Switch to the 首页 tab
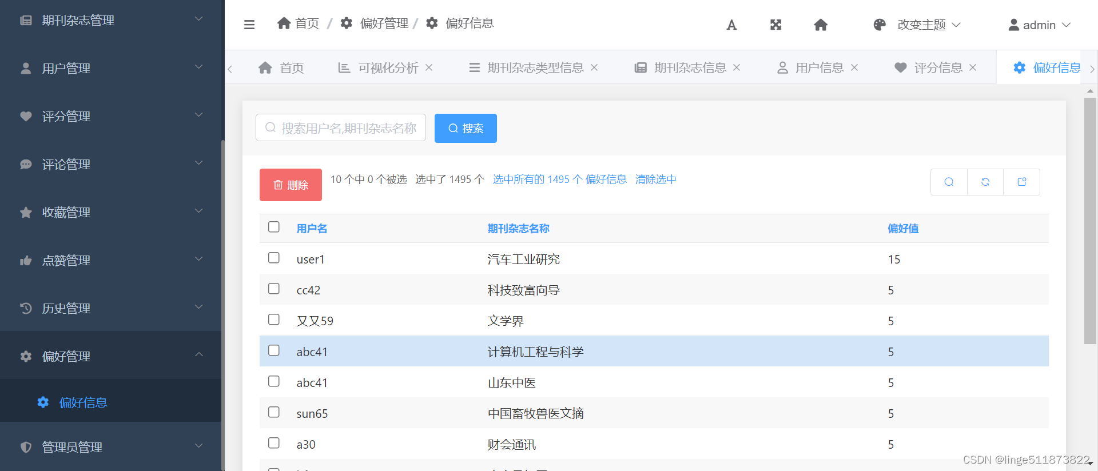Image resolution: width=1098 pixels, height=471 pixels. click(x=281, y=67)
